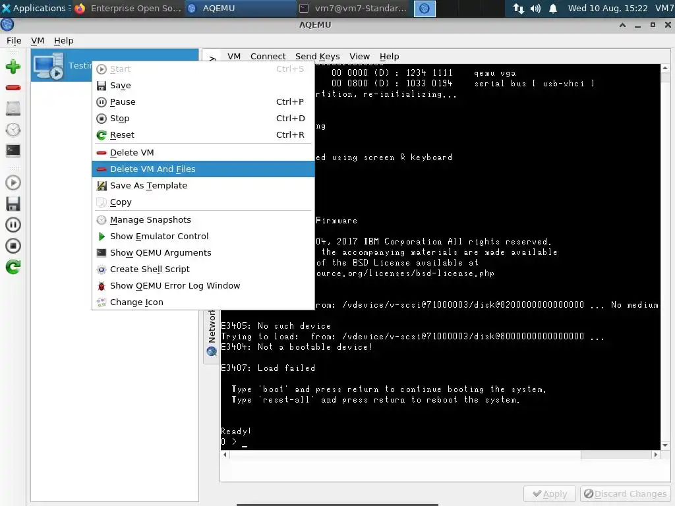The width and height of the screenshot is (675, 506).
Task: Choose Change Icon from the context menu
Action: (x=203, y=302)
